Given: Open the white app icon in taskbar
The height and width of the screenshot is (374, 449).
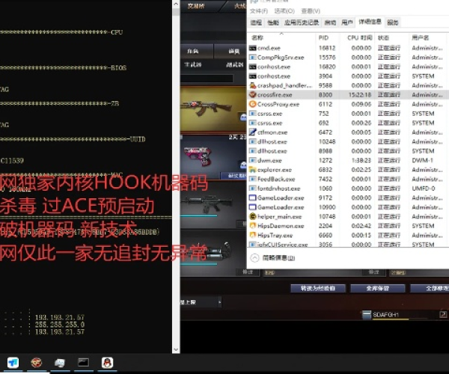Looking at the screenshot, I should point(60,363).
